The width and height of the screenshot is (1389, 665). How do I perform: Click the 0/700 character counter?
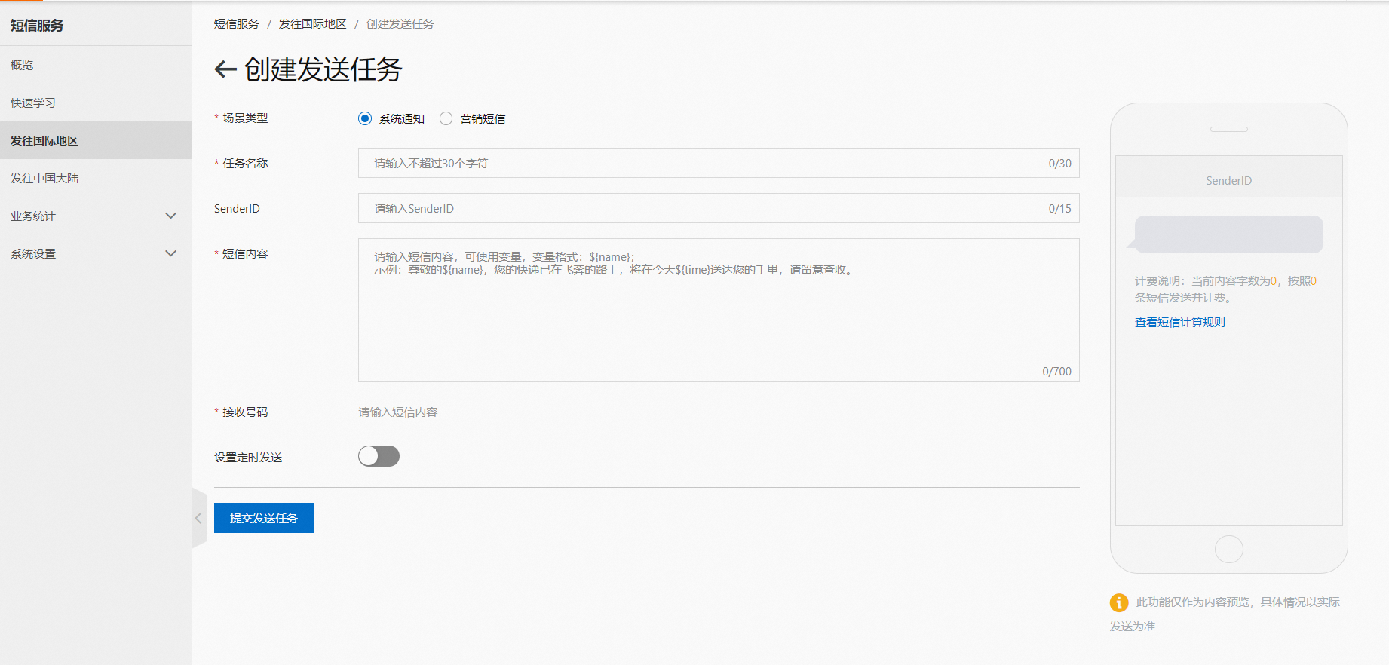[x=1056, y=372]
